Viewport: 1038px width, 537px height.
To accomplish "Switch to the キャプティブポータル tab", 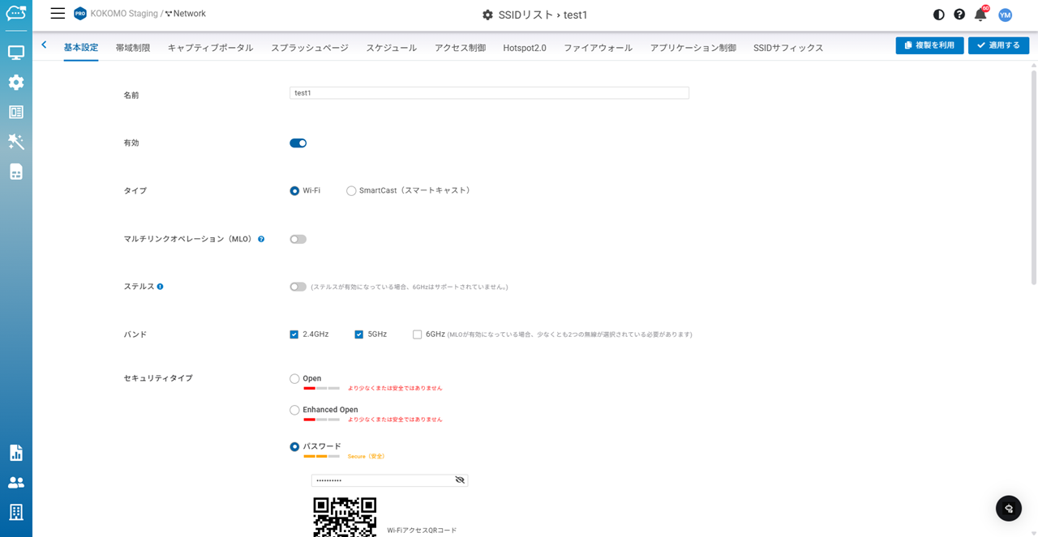I will point(210,48).
